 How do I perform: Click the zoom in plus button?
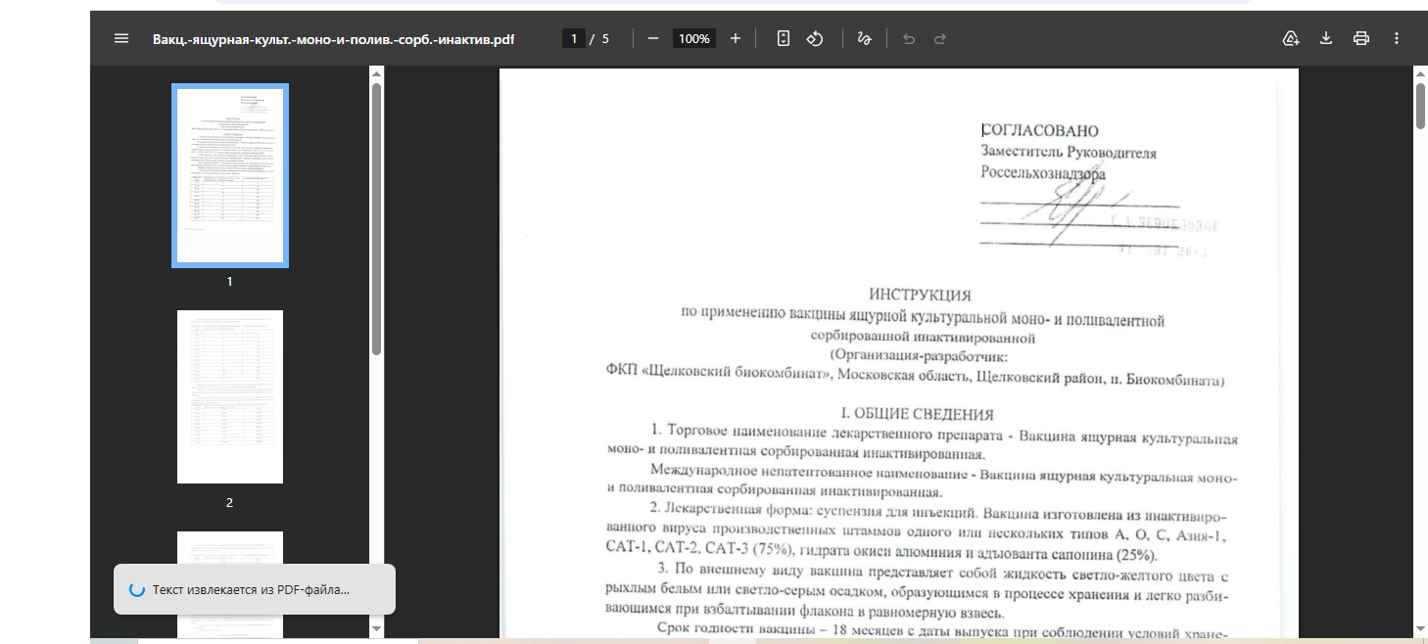[x=736, y=39]
